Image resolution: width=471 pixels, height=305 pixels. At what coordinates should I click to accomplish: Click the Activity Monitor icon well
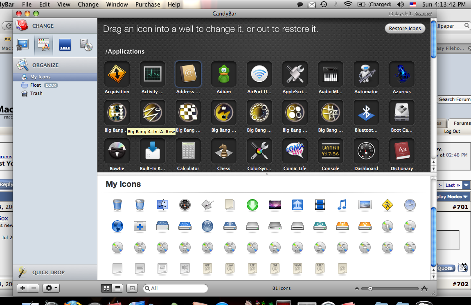click(153, 74)
